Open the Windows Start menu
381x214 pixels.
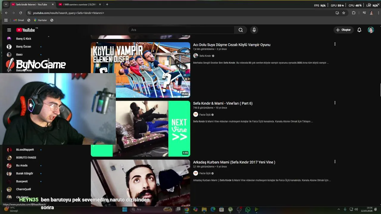tap(125, 209)
